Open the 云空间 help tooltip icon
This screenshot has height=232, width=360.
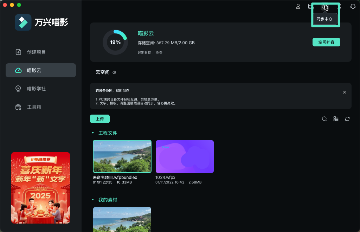coord(114,72)
